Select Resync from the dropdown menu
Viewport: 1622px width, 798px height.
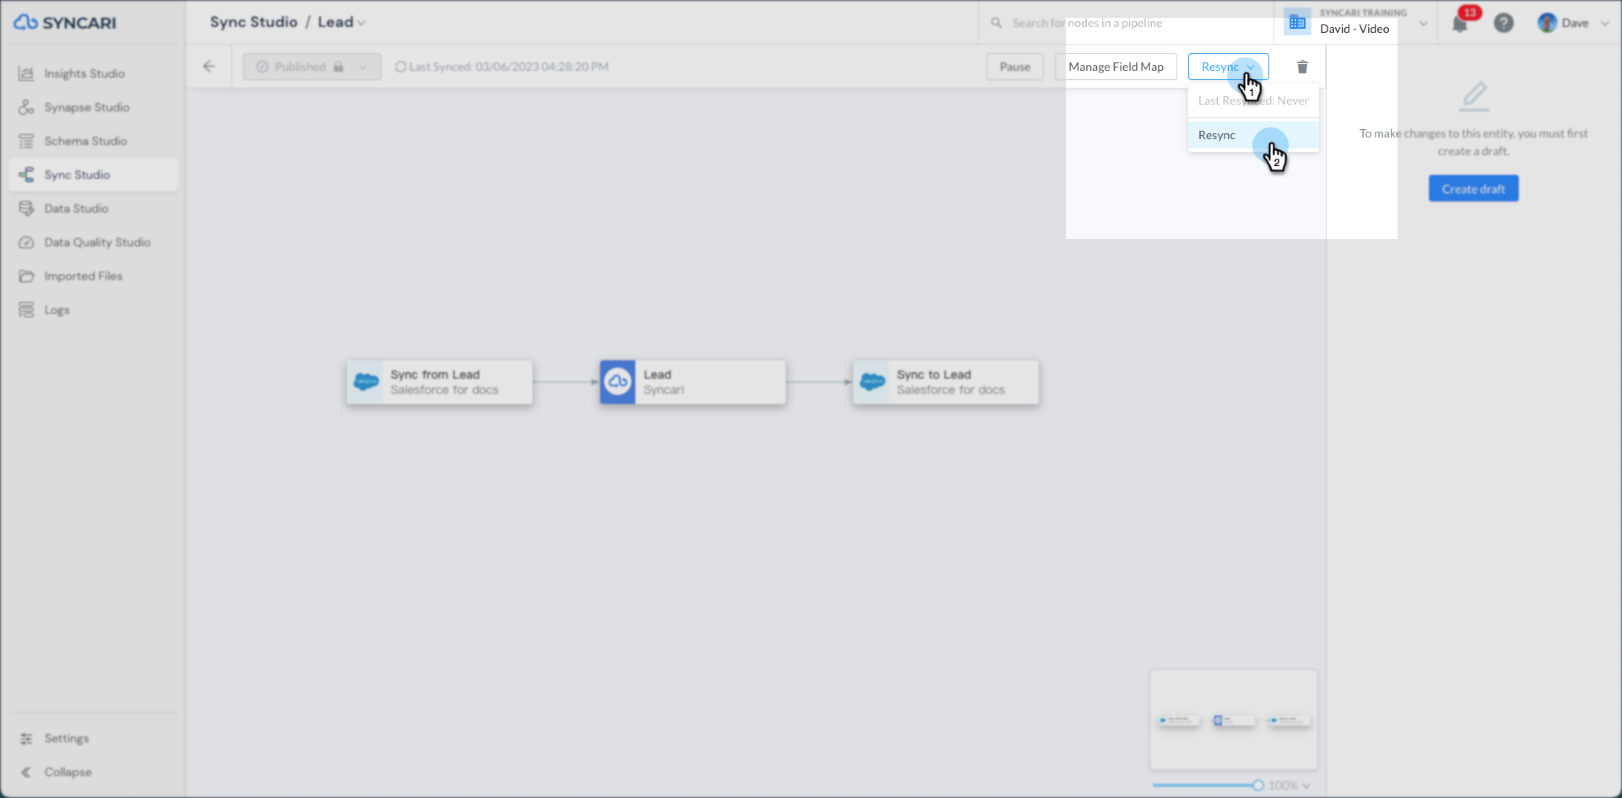(1217, 135)
